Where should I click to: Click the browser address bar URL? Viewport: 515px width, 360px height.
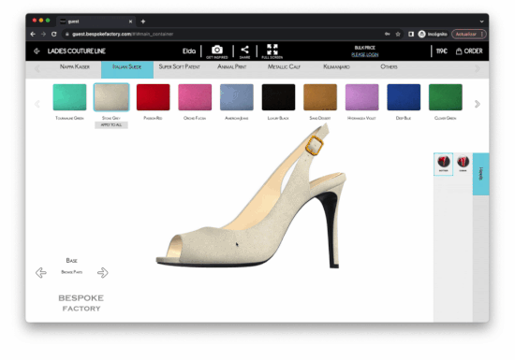123,34
